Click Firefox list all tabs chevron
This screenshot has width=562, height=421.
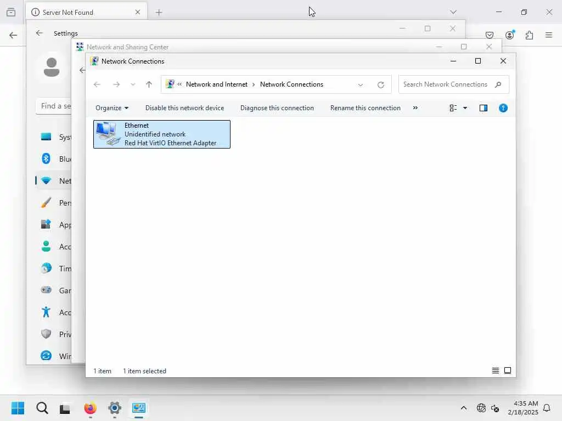click(453, 12)
